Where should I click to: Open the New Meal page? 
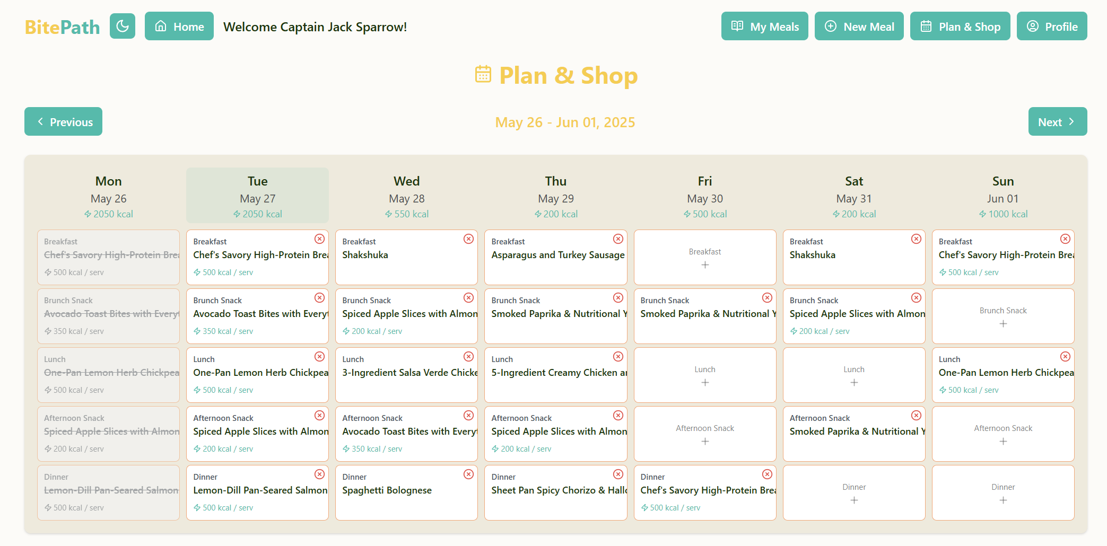859,27
